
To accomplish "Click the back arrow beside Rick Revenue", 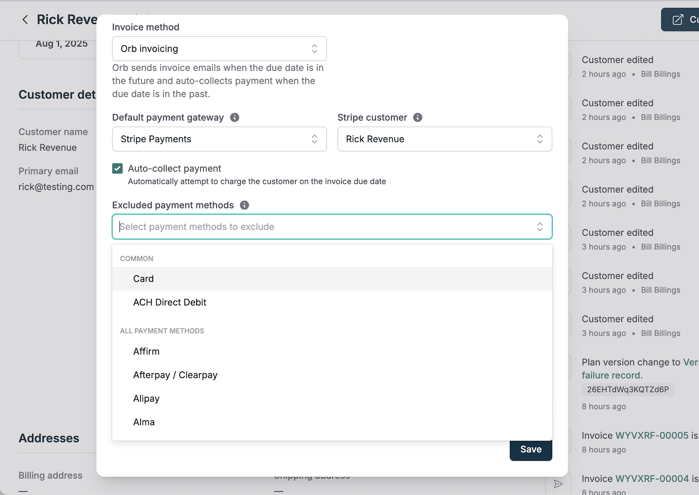I will [x=25, y=19].
